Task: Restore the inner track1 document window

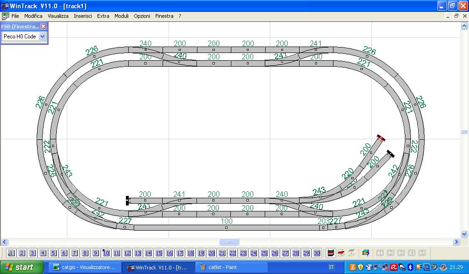Action: coord(456,16)
